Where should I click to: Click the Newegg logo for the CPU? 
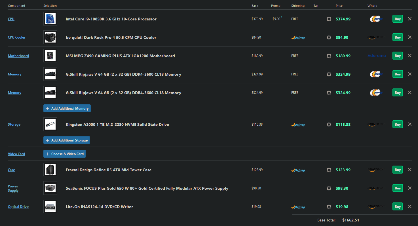(x=376, y=19)
